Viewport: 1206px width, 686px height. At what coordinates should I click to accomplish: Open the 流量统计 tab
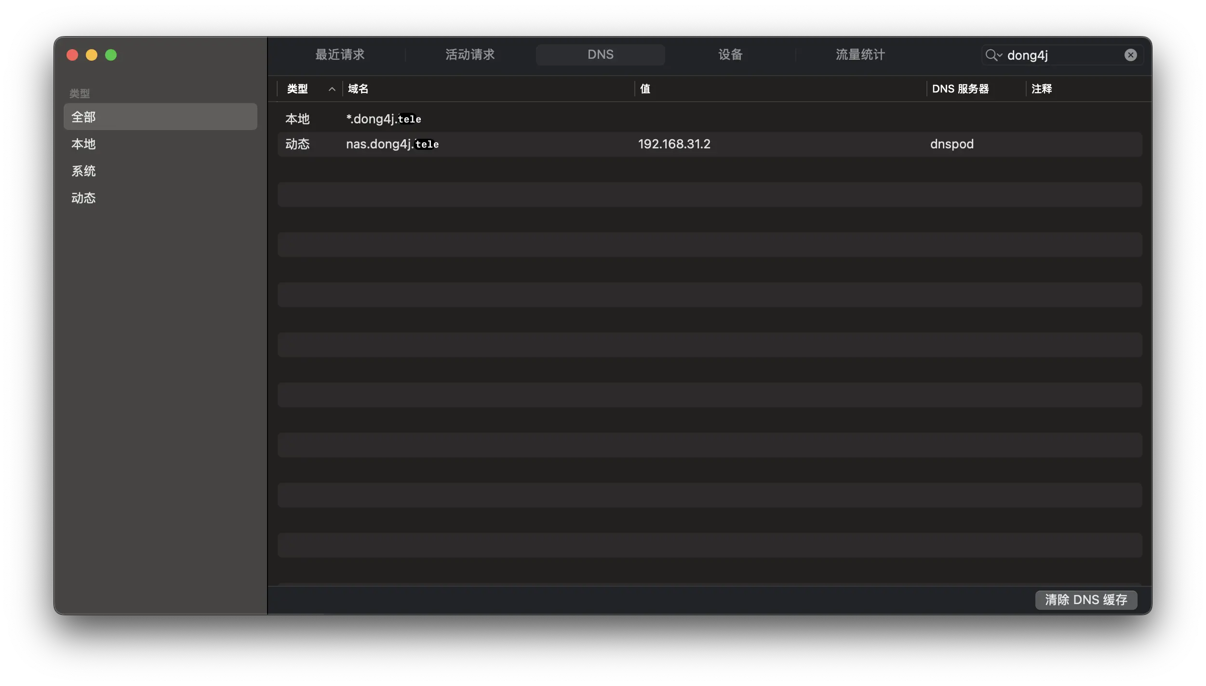[860, 55]
